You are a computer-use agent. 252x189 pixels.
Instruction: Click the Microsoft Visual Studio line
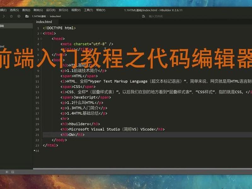point(112,129)
